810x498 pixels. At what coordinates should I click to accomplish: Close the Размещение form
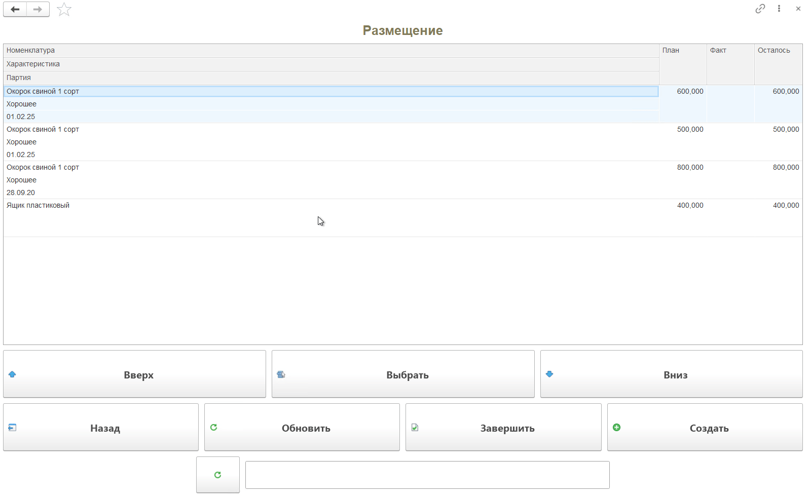pos(798,9)
